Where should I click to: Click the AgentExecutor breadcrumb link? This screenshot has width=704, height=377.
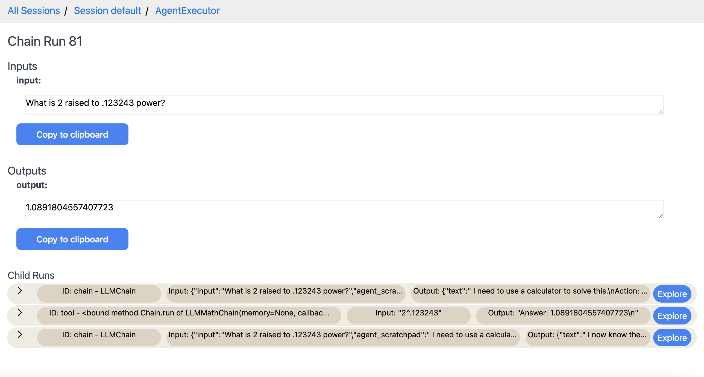pos(187,10)
